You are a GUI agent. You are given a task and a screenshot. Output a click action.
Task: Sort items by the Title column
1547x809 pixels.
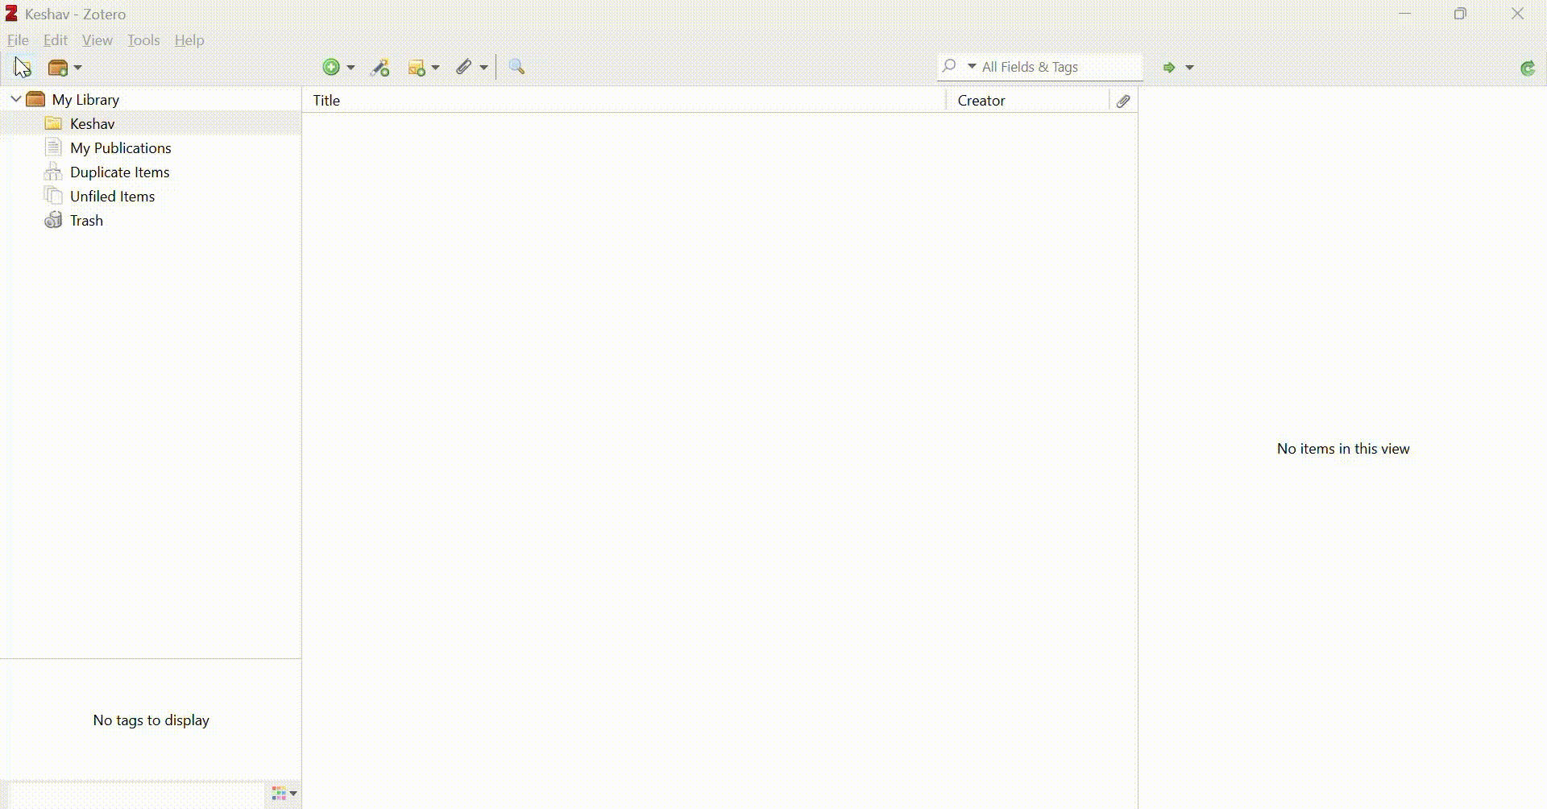624,101
